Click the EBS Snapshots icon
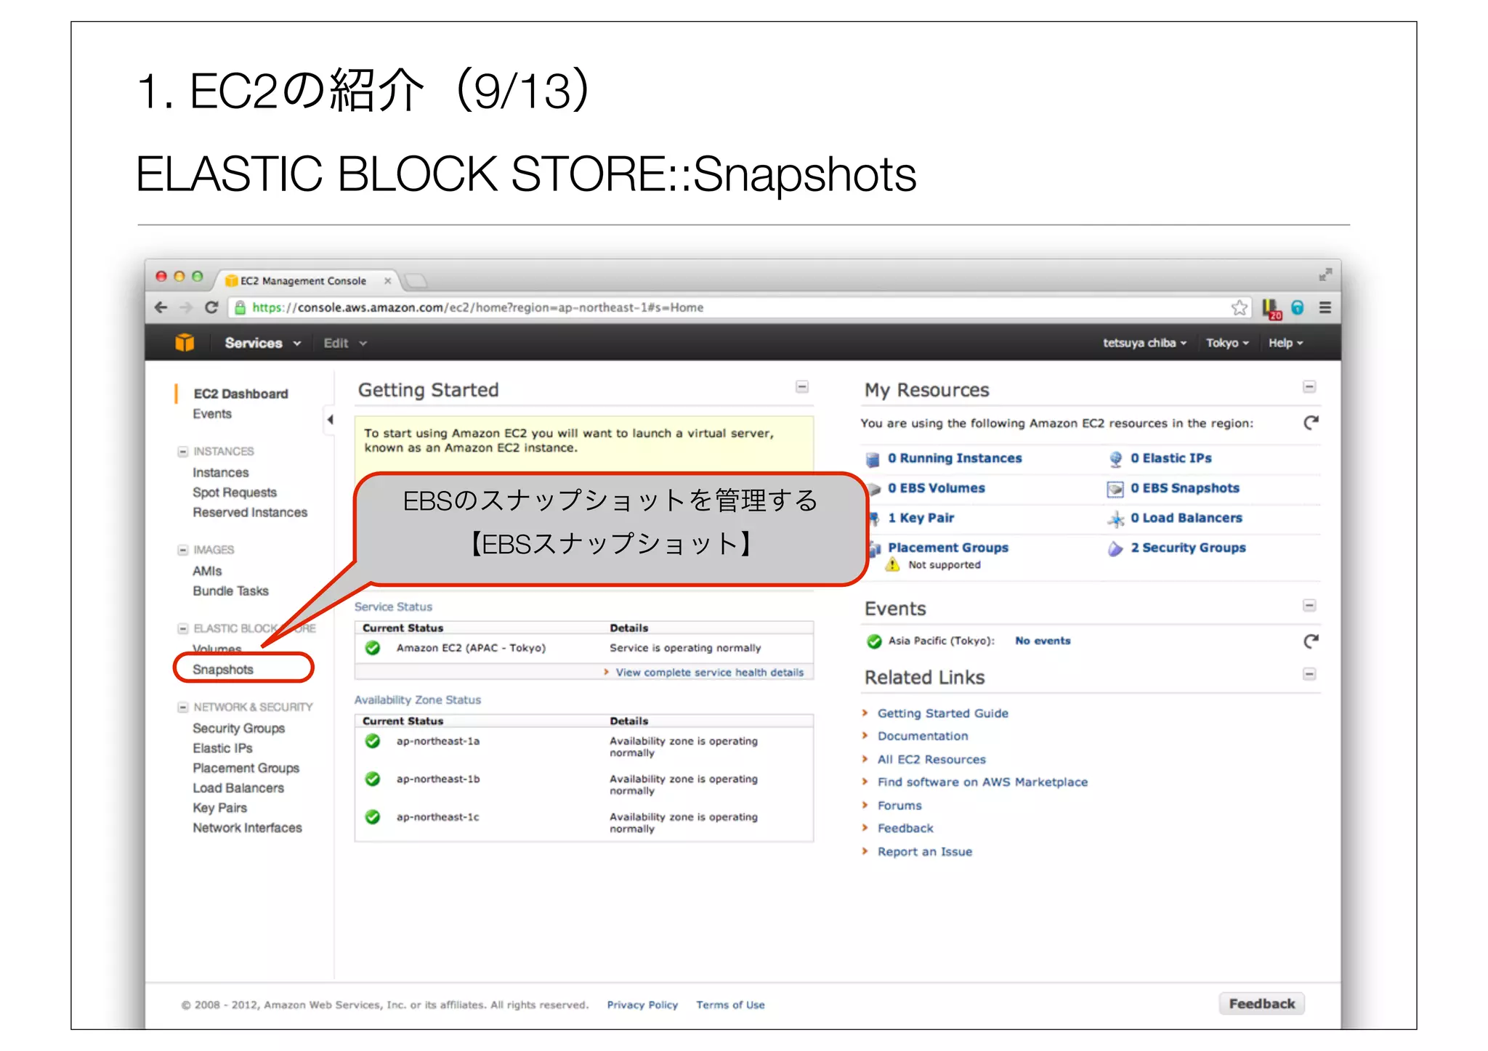This screenshot has height=1051, width=1488. 1115,489
